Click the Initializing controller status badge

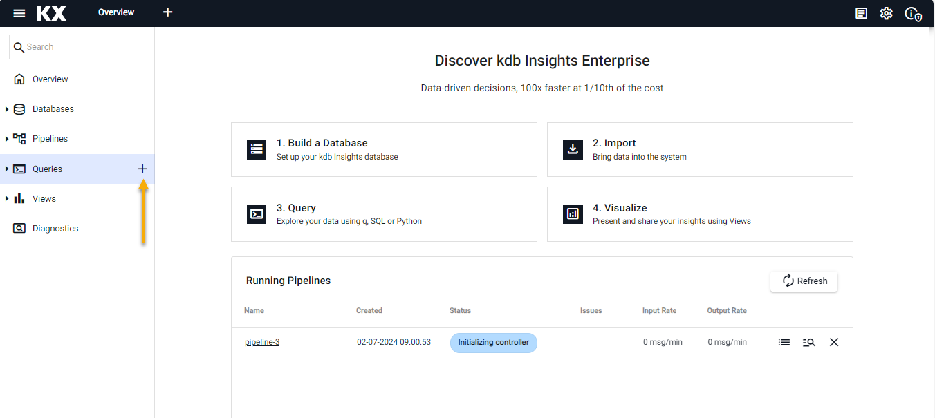494,343
